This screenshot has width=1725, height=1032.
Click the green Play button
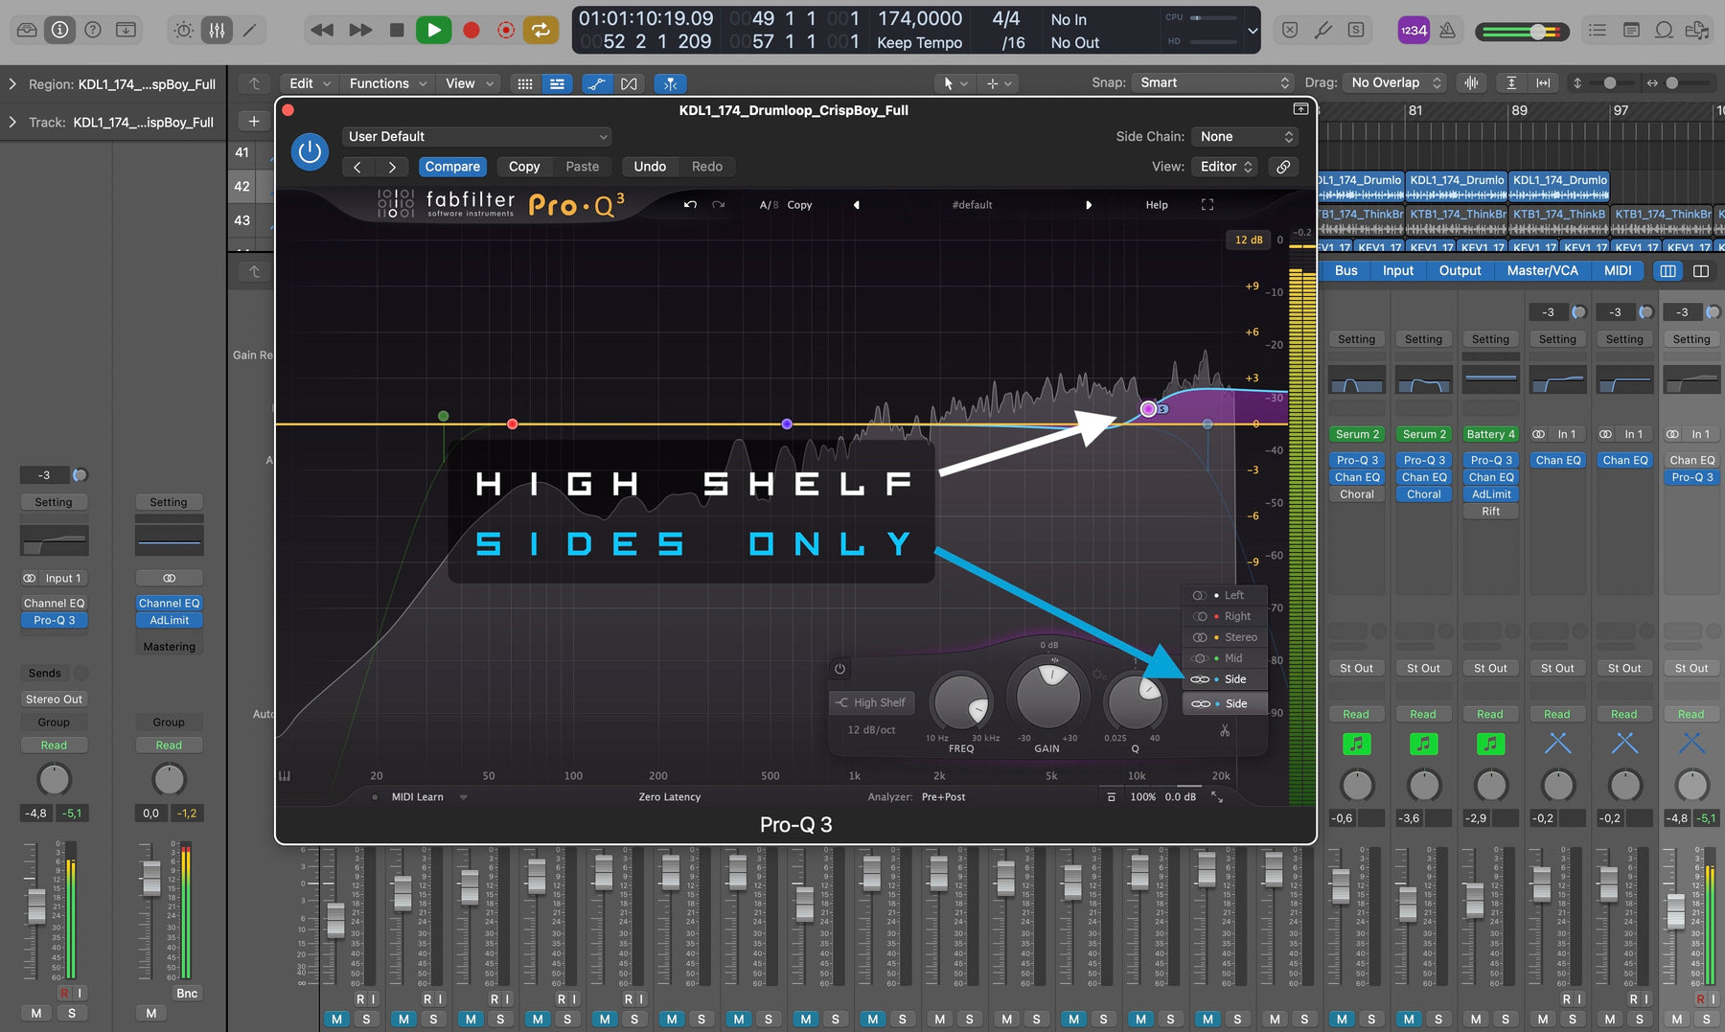[433, 30]
